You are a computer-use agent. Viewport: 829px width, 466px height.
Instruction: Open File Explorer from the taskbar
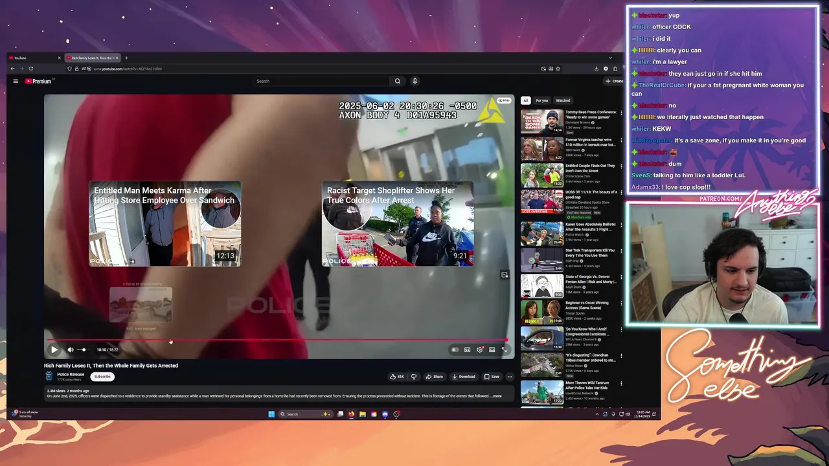[x=363, y=414]
